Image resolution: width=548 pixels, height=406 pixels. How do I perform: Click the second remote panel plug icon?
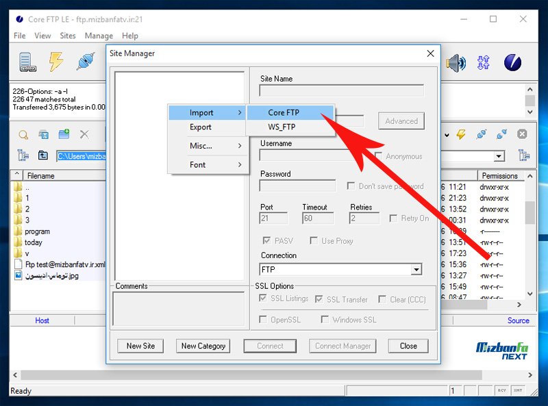[x=501, y=134]
